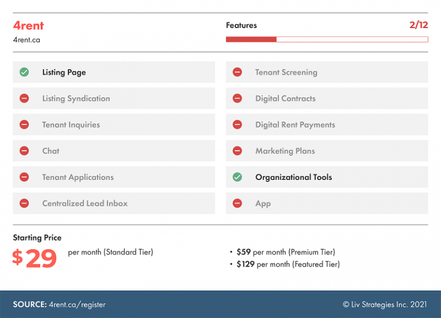Click the green check icon beside Organizational Tools
Image resolution: width=441 pixels, height=318 pixels.
pos(237,177)
